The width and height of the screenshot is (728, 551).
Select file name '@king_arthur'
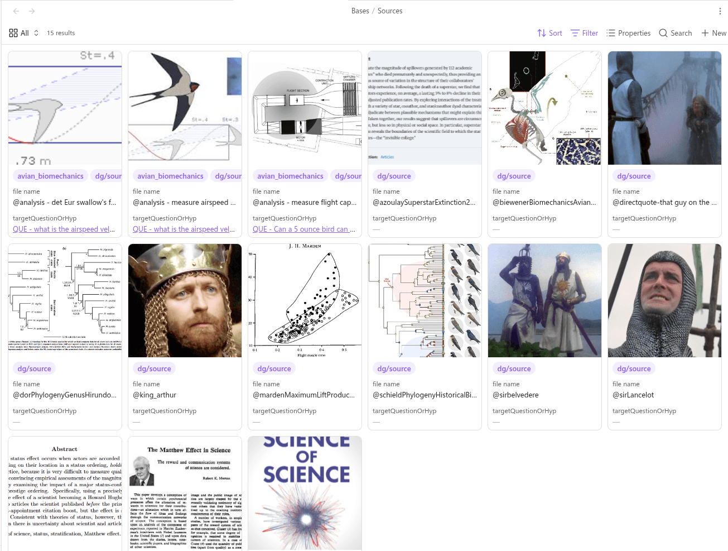tap(155, 395)
